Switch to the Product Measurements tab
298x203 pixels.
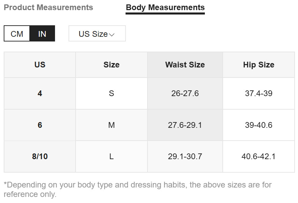(48, 7)
